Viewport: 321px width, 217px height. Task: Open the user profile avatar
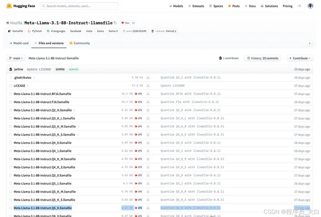pyautogui.click(x=310, y=6)
